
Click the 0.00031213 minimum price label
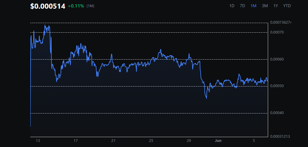280,137
